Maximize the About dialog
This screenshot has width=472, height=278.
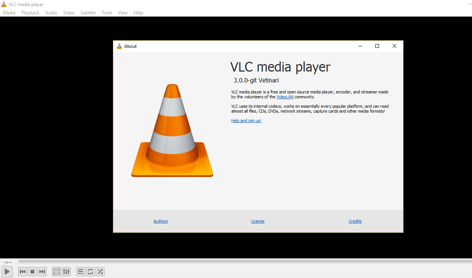pyautogui.click(x=377, y=46)
